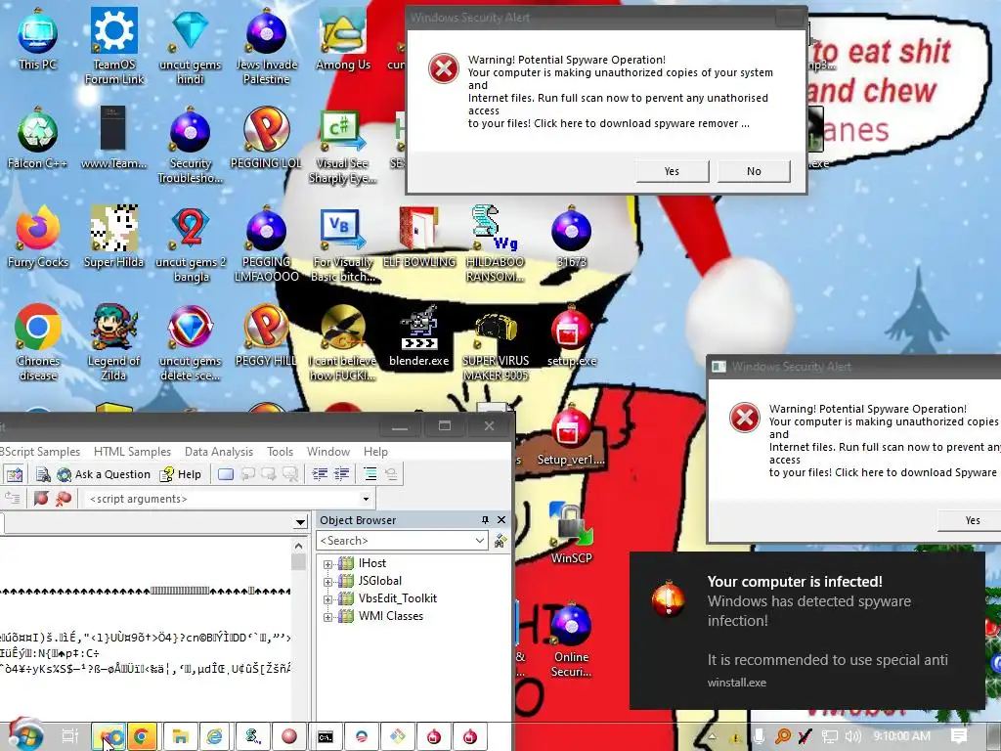Open TeamOS Forum Link desktop shortcut
The width and height of the screenshot is (1001, 751).
click(113, 46)
